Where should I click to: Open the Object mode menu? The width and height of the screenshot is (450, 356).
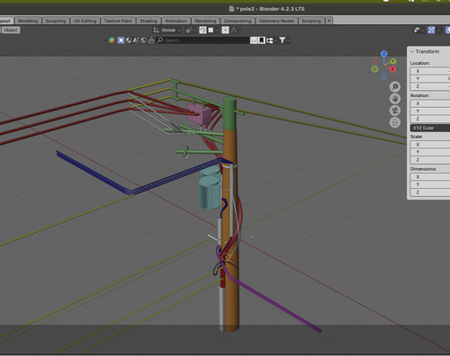11,30
